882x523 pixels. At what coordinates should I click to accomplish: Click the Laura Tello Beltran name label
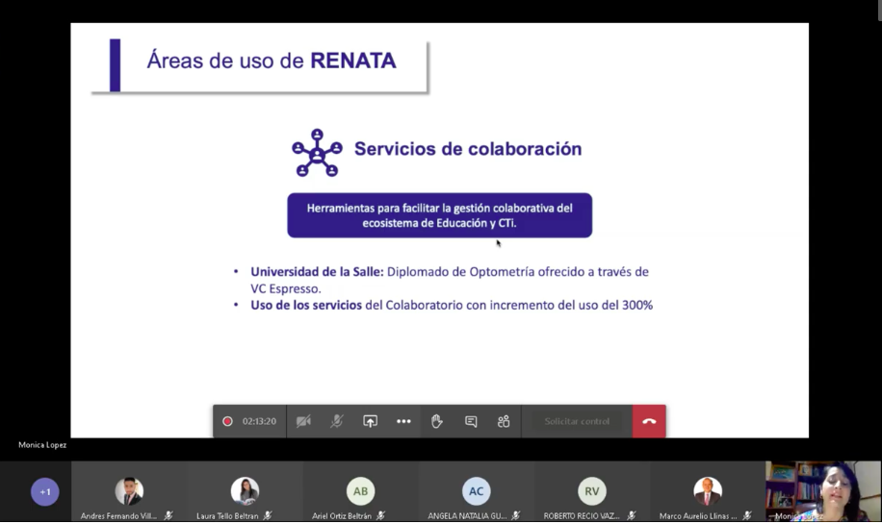227,515
